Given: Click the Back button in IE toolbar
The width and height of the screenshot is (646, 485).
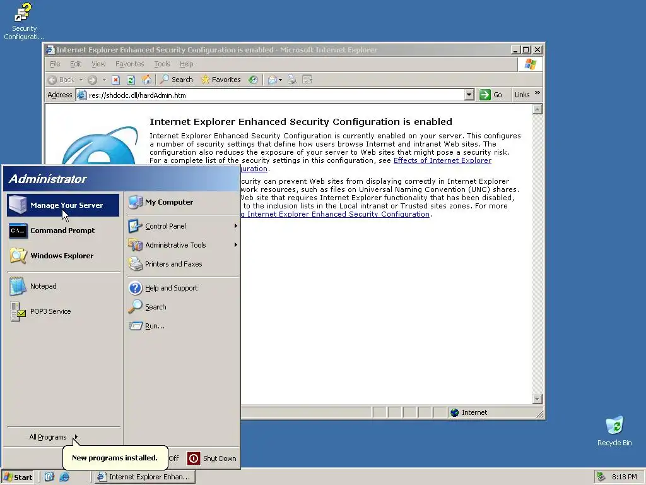Looking at the screenshot, I should click(61, 80).
